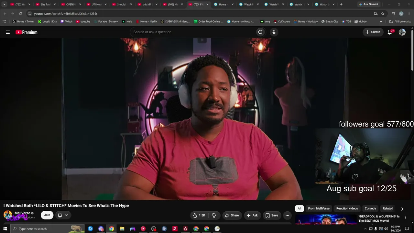Open three-dot menu for Deadpool & Wolverine video

pos(405,217)
